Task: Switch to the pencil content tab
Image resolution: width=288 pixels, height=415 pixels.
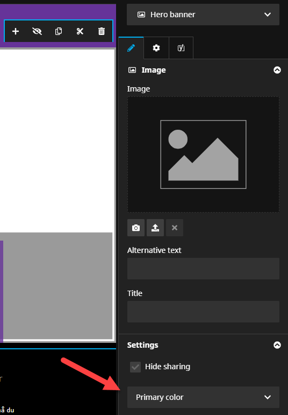Action: click(x=131, y=48)
